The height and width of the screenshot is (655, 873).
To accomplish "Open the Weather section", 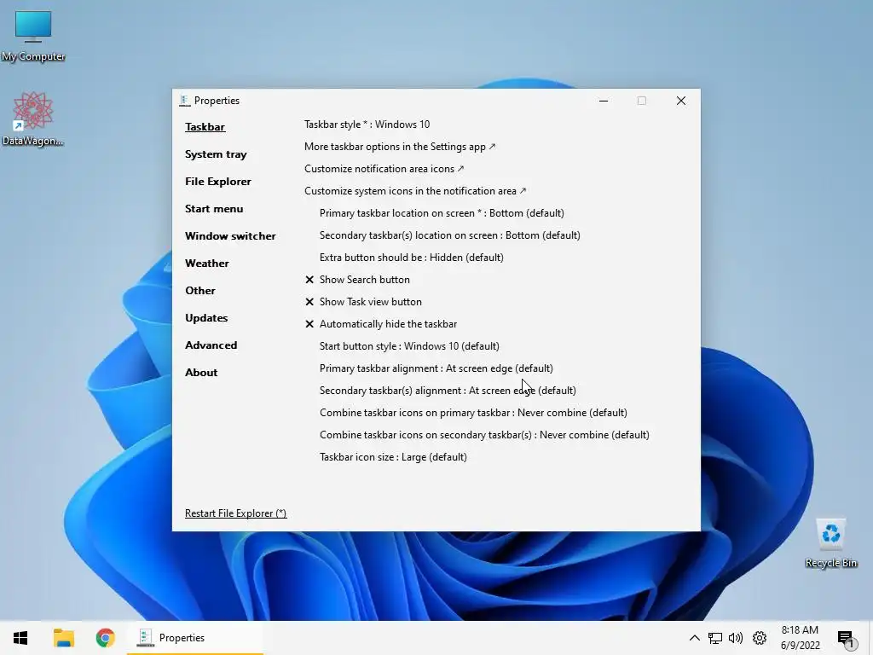I will click(206, 264).
